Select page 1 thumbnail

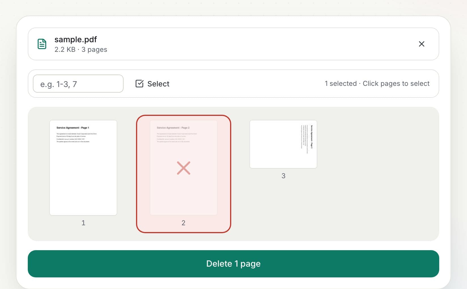click(83, 168)
